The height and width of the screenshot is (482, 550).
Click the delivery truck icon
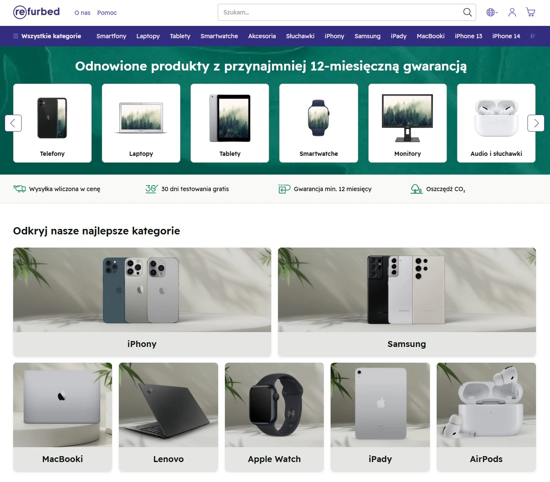[20, 189]
